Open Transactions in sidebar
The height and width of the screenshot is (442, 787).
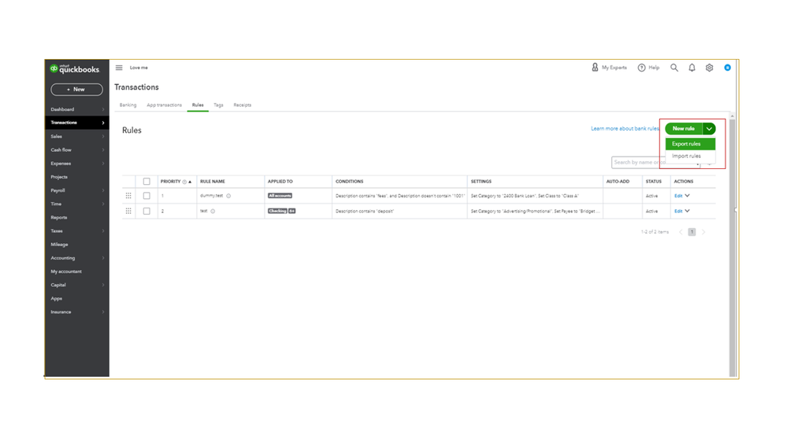pyautogui.click(x=76, y=123)
